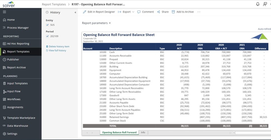271x140 pixels.
Task: Open the more options ellipsis menu
Action: [x=199, y=12]
